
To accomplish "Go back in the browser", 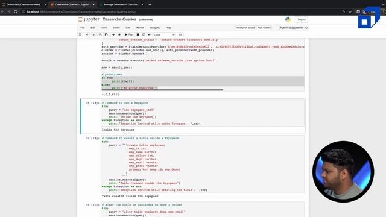I will click(2, 11).
